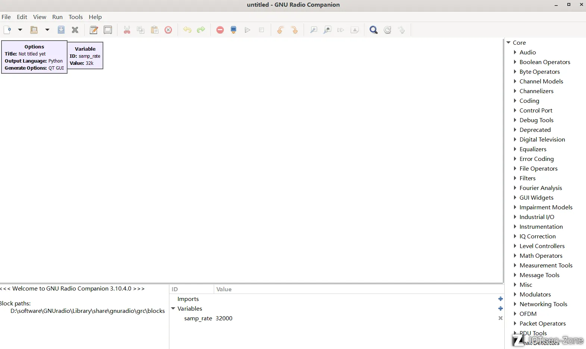This screenshot has width=586, height=349.
Task: Collapse the Core category in the block tree
Action: click(x=508, y=42)
